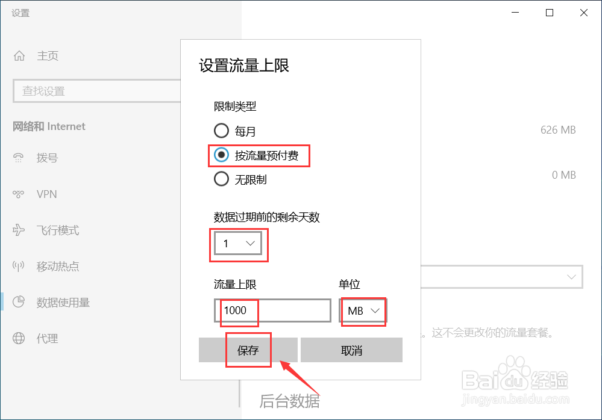Click the 保存 button
The width and height of the screenshot is (602, 420).
248,350
